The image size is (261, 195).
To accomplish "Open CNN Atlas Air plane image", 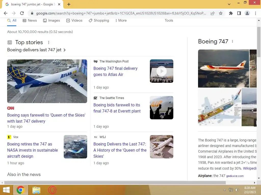I will coord(47,81).
